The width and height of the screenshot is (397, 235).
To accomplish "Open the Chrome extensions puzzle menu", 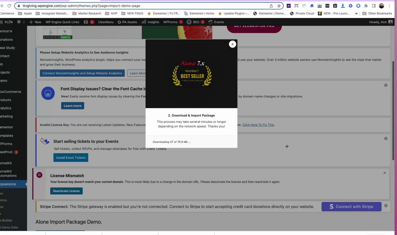I will (x=366, y=6).
